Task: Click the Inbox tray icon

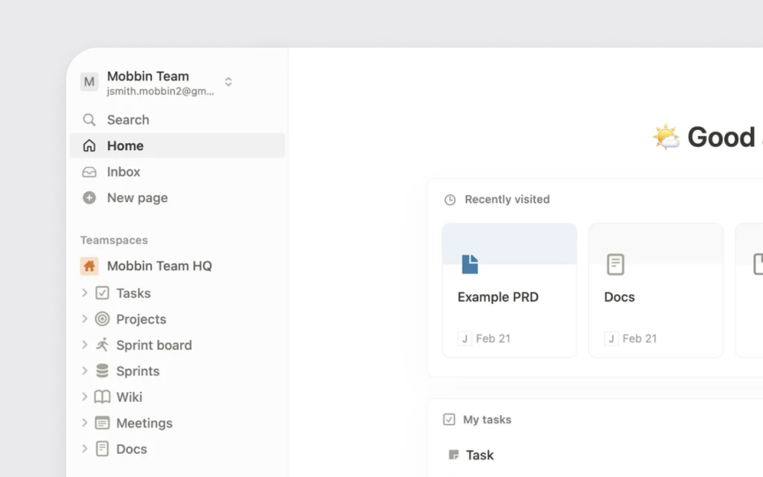Action: tap(89, 172)
